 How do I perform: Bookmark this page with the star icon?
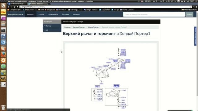(191, 7)
